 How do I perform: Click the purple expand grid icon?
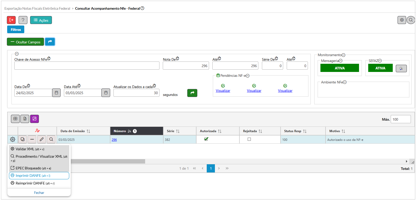click(34, 119)
